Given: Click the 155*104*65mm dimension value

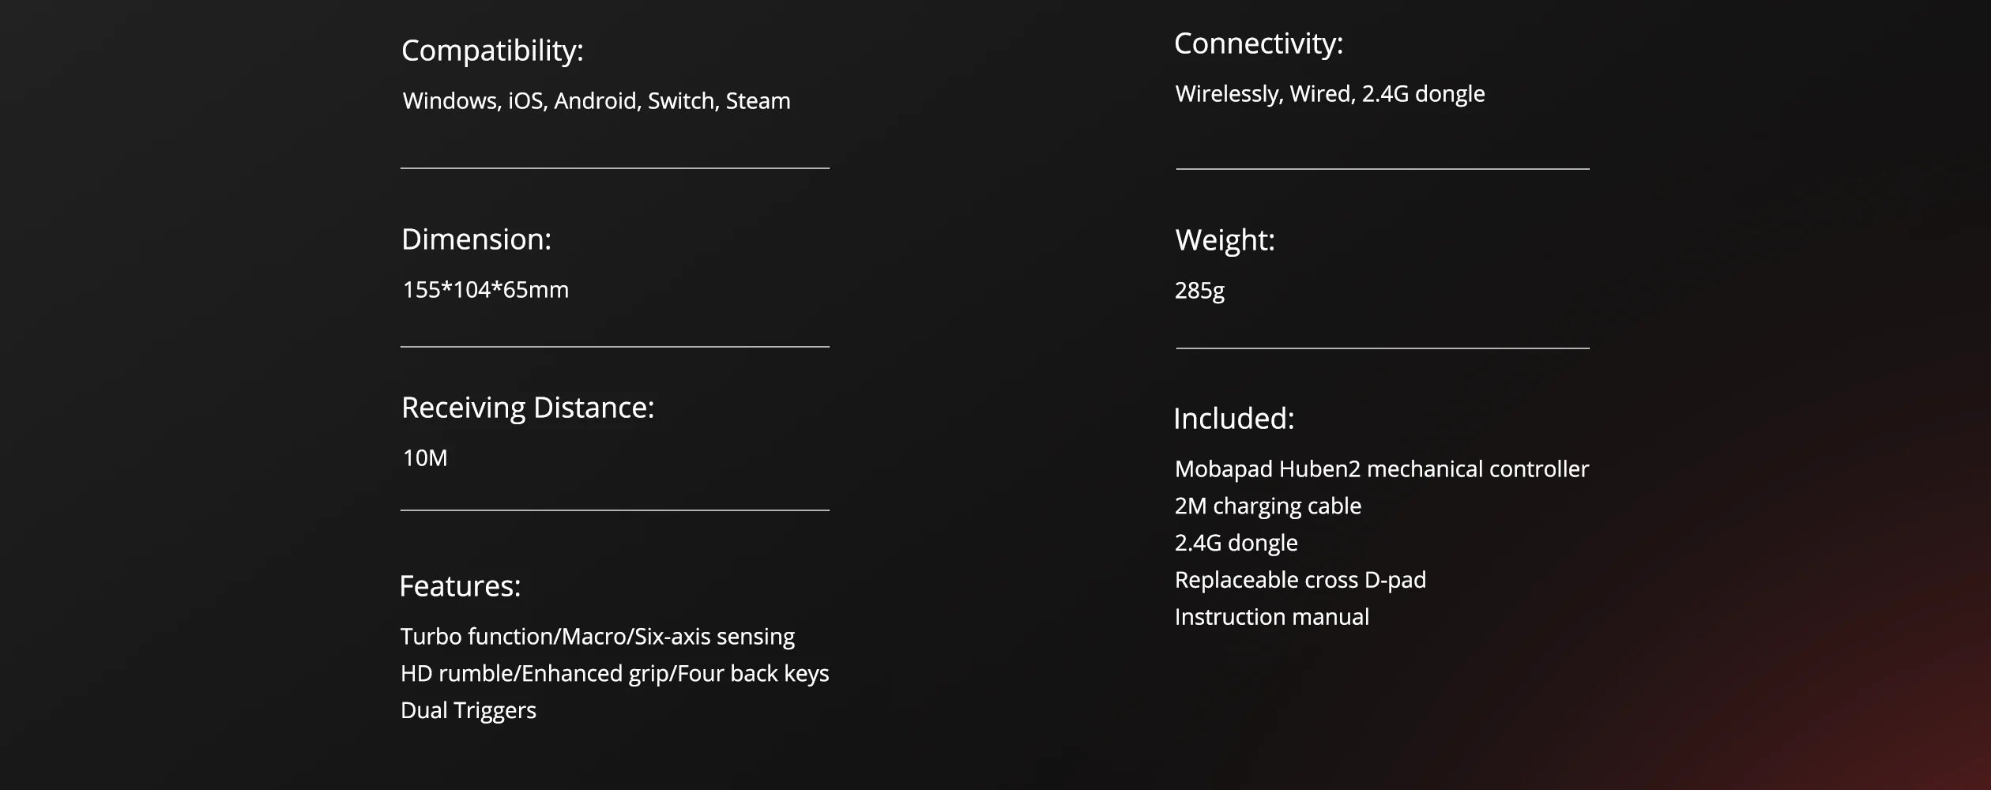Looking at the screenshot, I should [485, 290].
